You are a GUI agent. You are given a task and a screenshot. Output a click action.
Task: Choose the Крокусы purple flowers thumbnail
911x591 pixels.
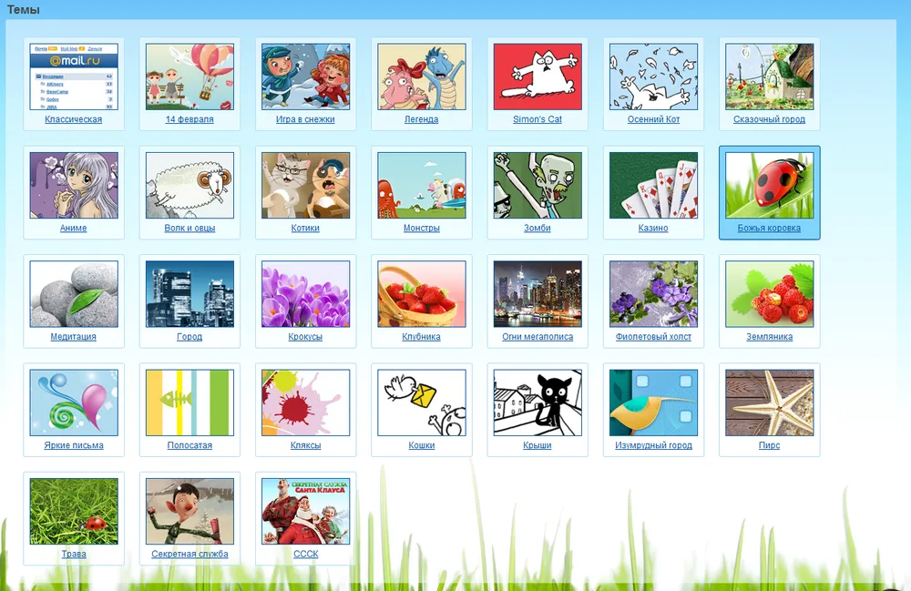(305, 294)
